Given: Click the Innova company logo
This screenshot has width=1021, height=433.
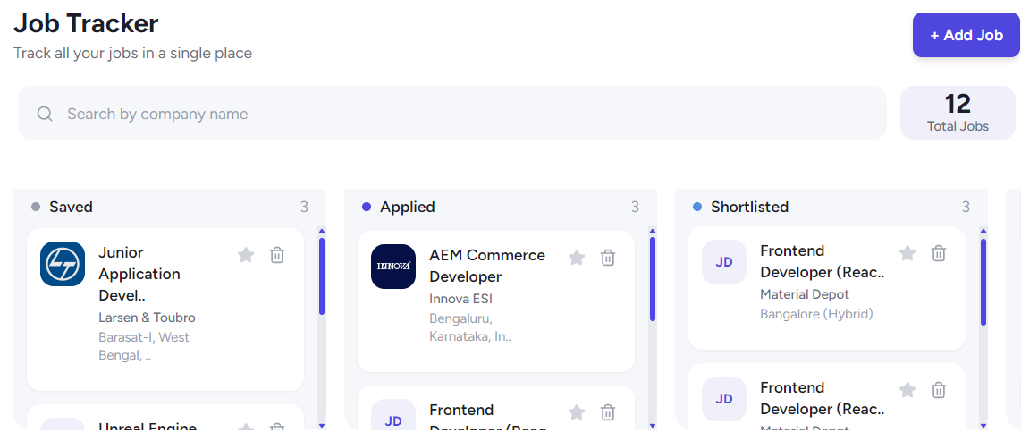Looking at the screenshot, I should [393, 267].
